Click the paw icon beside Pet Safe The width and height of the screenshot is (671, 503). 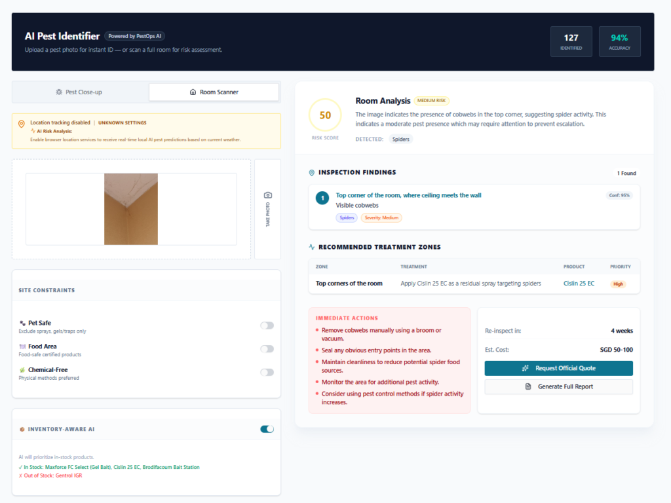coord(22,323)
